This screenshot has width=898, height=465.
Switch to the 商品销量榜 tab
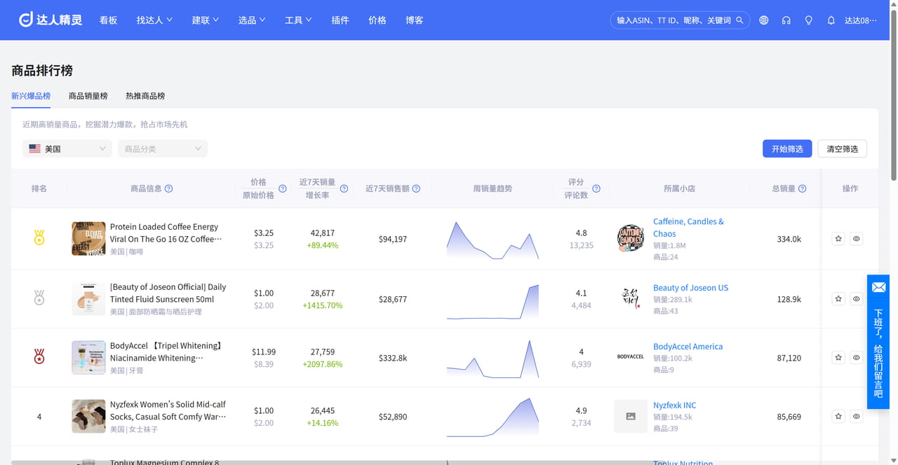(87, 96)
